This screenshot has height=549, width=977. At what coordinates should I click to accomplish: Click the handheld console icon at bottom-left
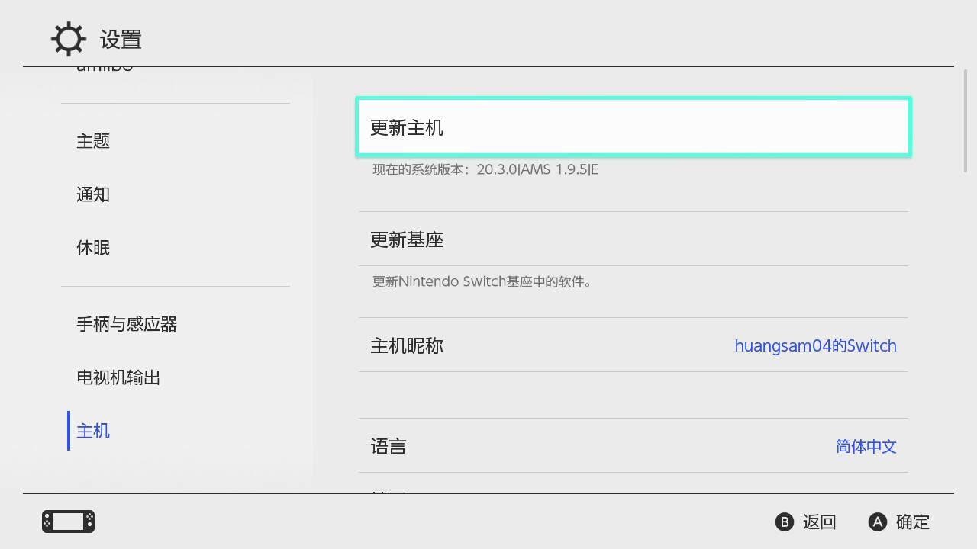(x=68, y=522)
